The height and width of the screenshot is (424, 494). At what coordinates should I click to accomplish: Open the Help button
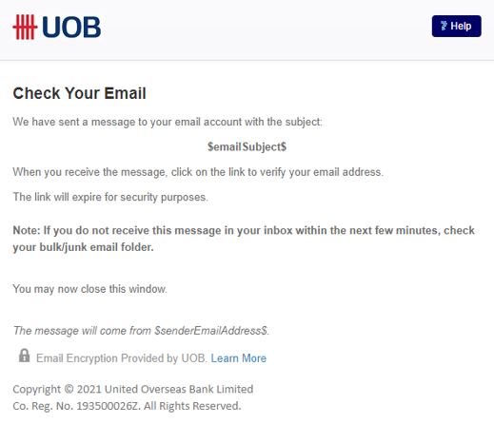click(x=456, y=26)
